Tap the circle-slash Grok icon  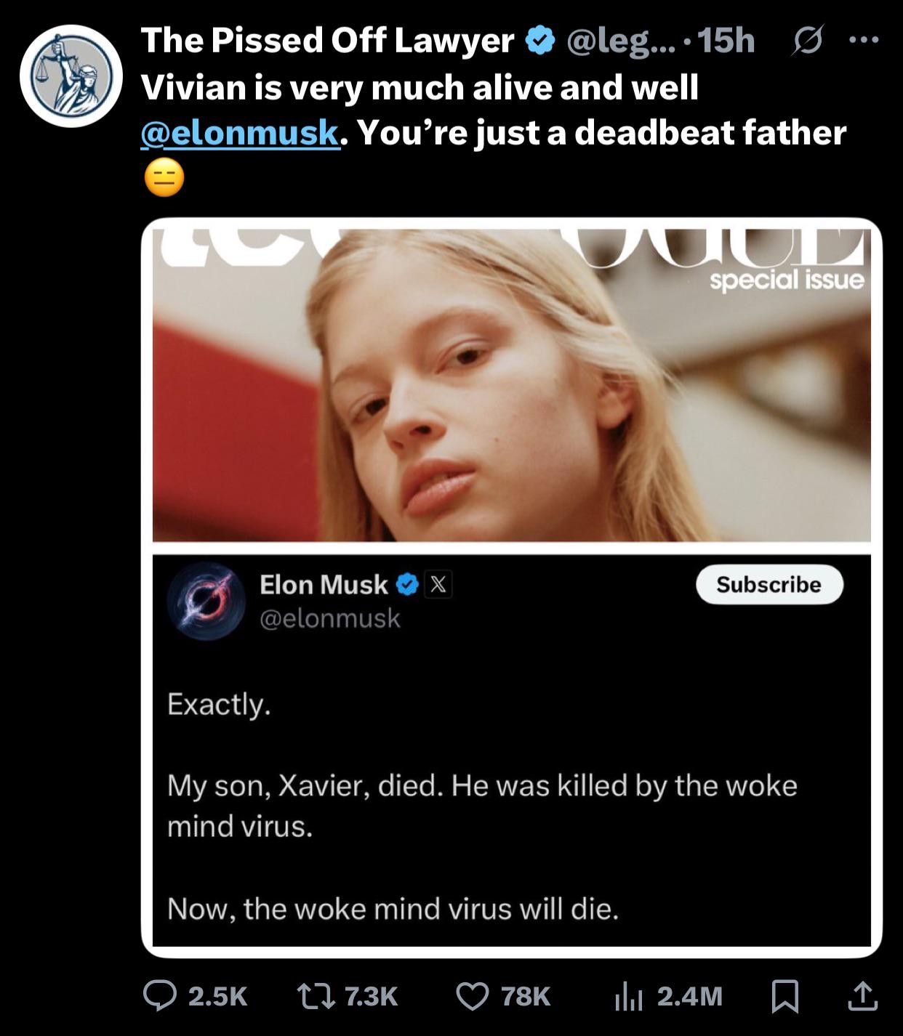807,41
